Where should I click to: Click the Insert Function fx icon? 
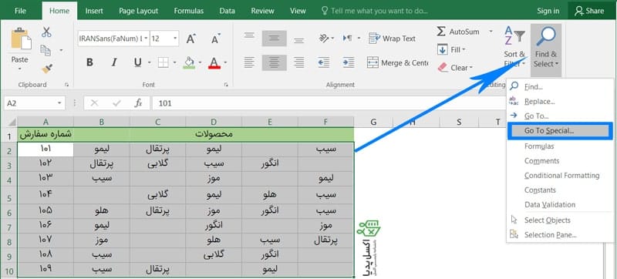(x=138, y=103)
